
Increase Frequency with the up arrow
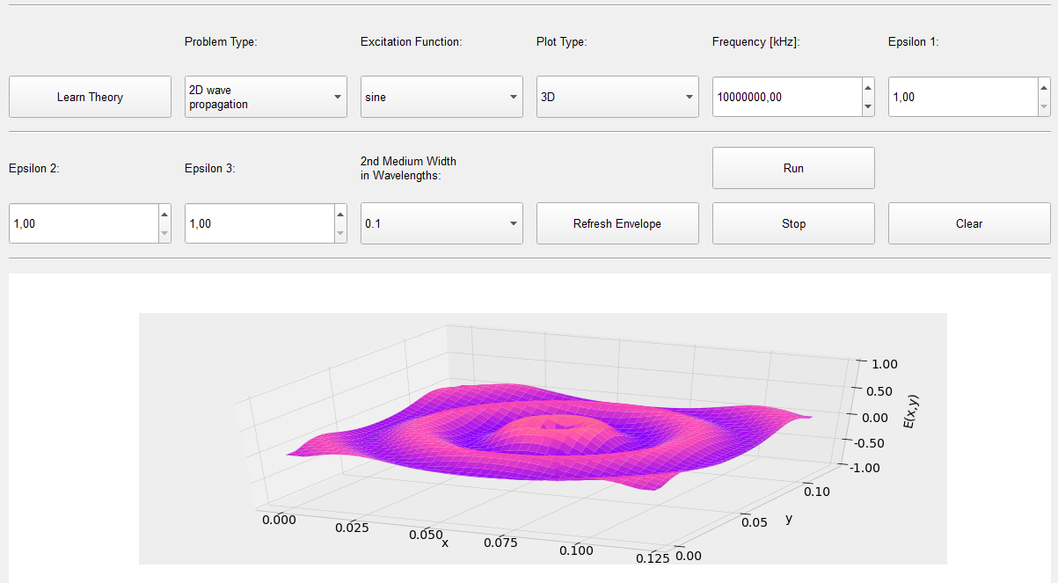[868, 87]
